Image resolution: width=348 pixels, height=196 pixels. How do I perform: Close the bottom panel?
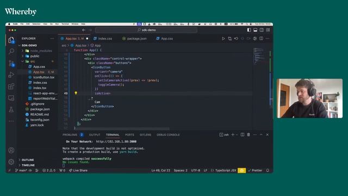click(x=268, y=134)
